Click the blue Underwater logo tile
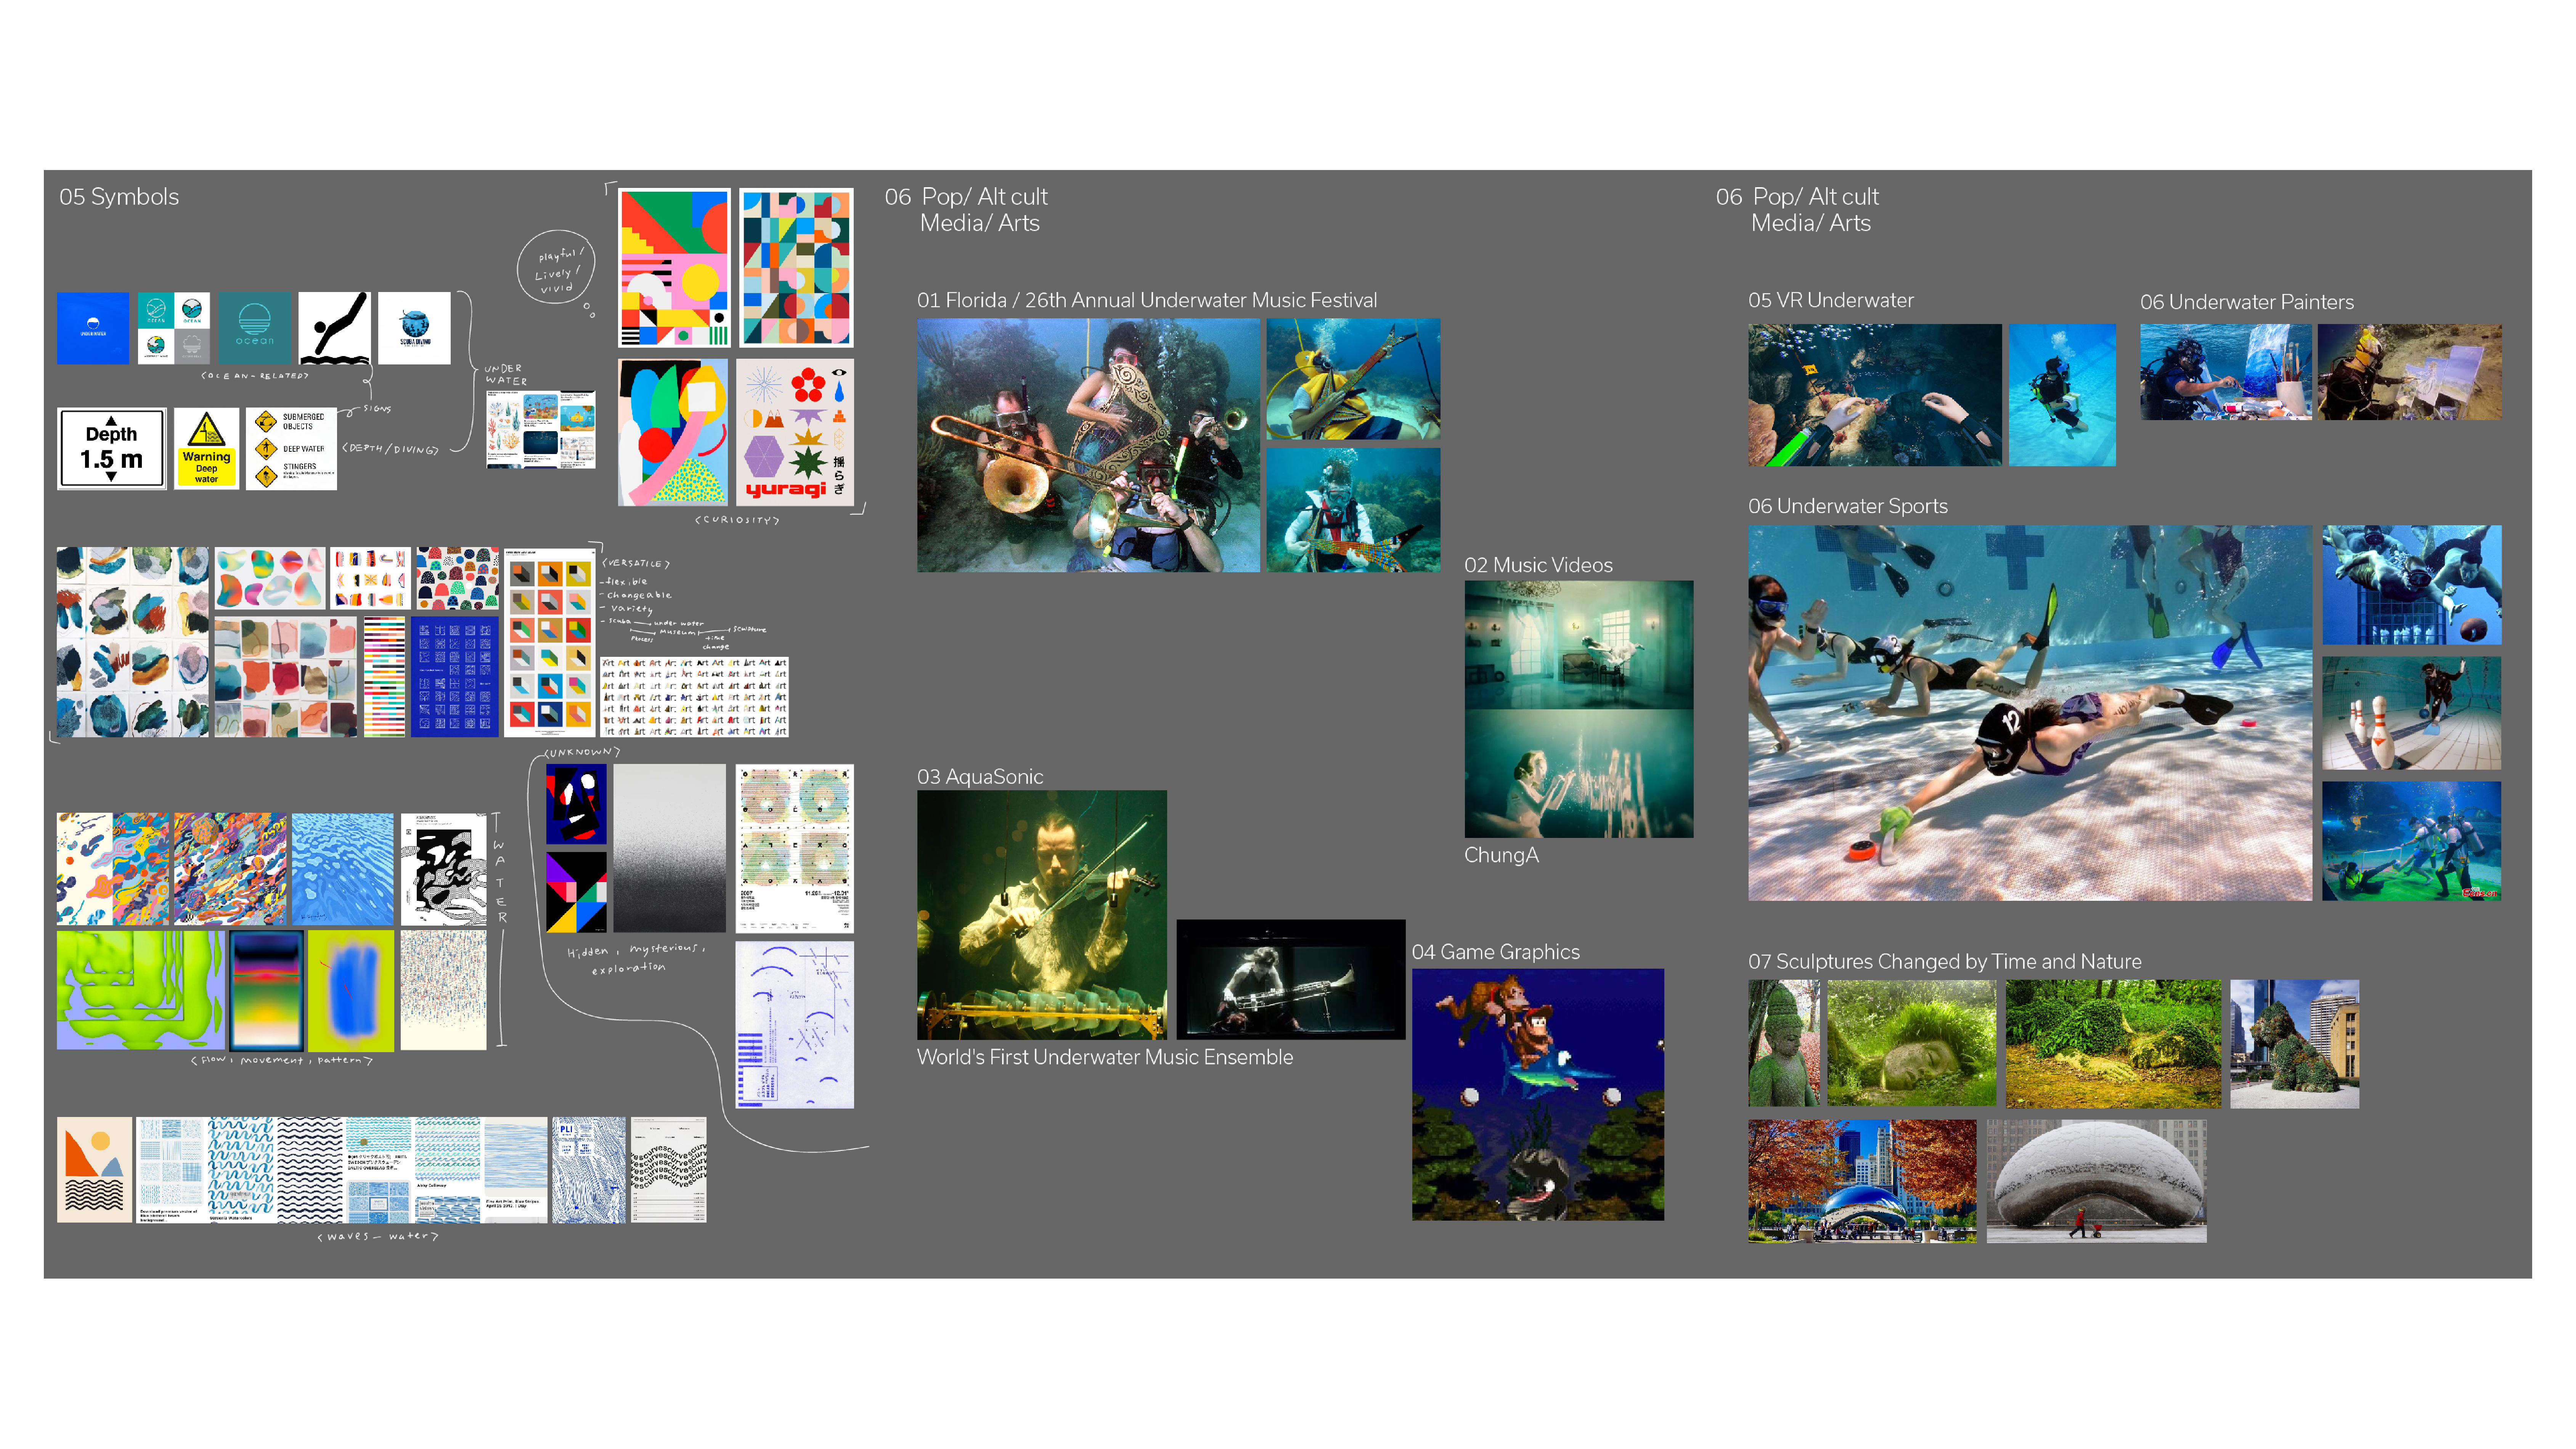Viewport: 2576px width, 1449px height. 93,328
